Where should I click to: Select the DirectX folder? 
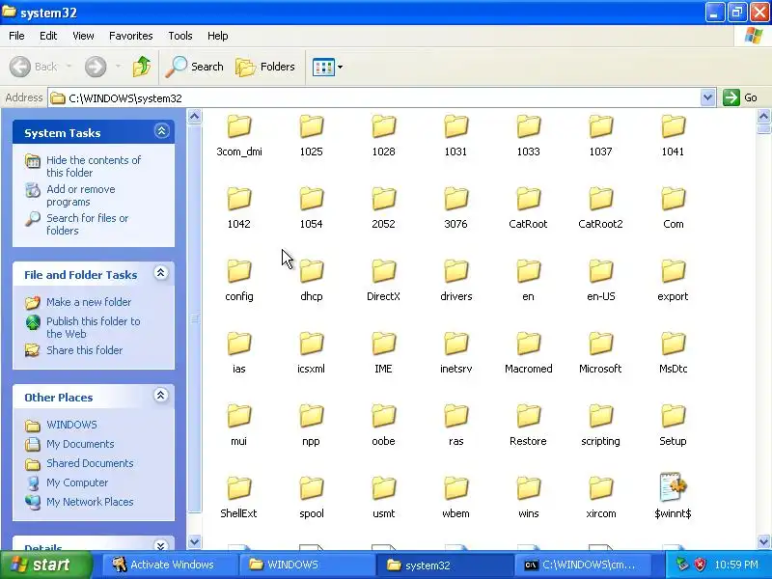[383, 281]
